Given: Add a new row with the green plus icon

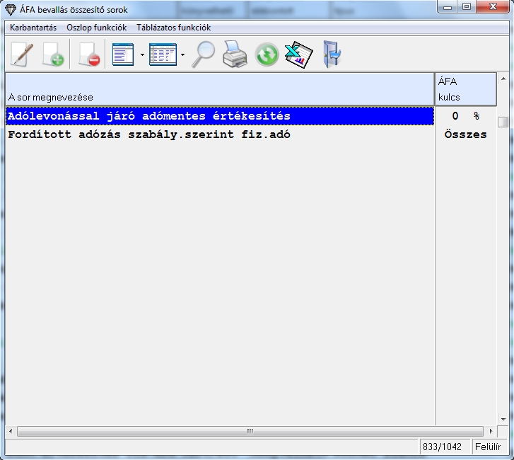Looking at the screenshot, I should click(53, 54).
